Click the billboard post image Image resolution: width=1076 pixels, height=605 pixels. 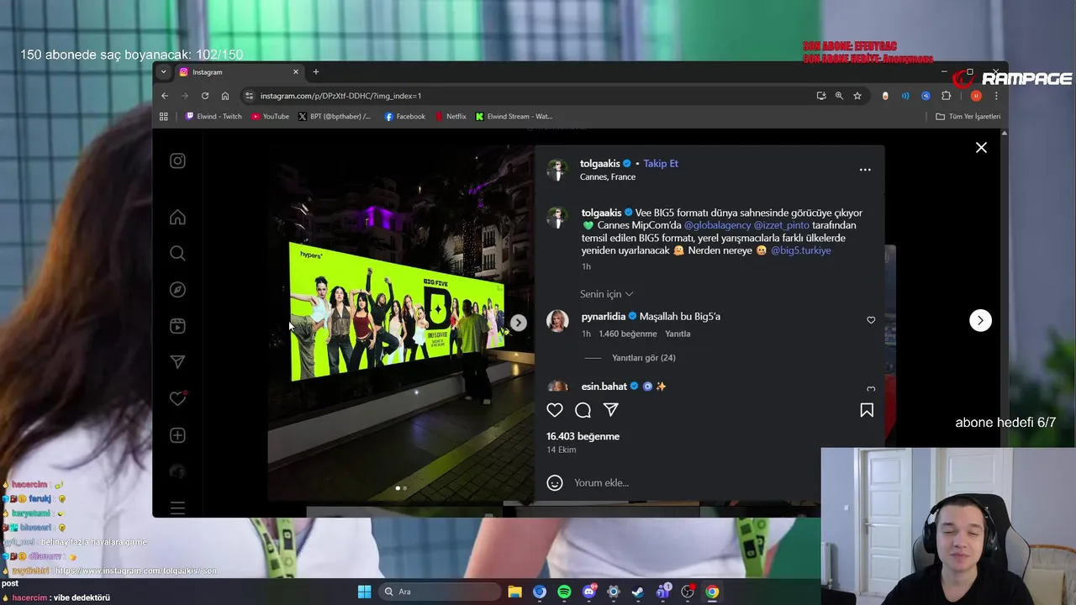pos(401,323)
